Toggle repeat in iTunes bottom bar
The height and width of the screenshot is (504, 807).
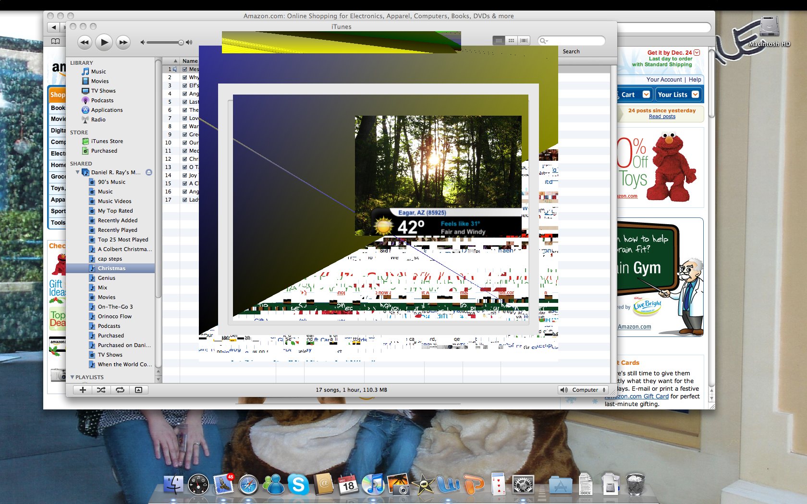(x=120, y=390)
